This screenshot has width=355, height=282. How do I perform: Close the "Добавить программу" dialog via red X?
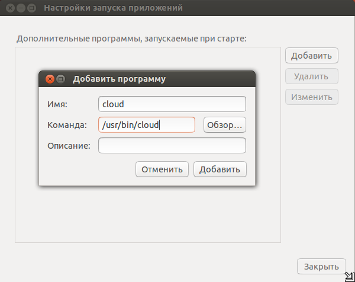50,79
